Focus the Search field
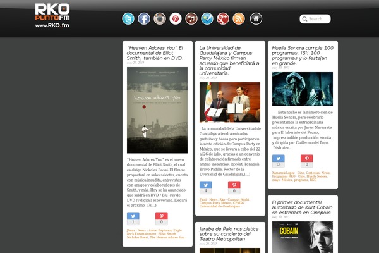 coord(315,19)
